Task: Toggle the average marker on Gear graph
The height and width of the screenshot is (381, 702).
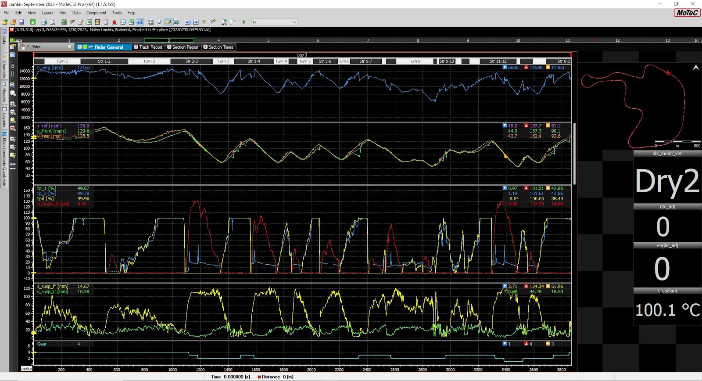Action: pos(548,344)
